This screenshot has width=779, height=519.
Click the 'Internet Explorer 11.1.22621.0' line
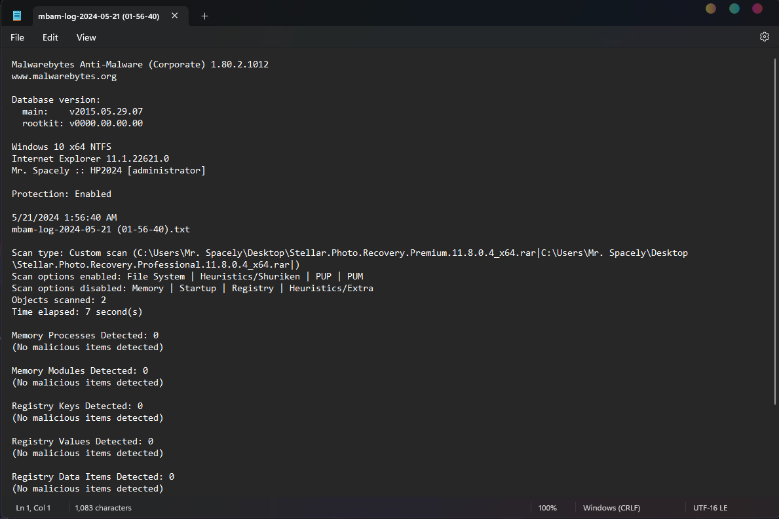pyautogui.click(x=90, y=159)
